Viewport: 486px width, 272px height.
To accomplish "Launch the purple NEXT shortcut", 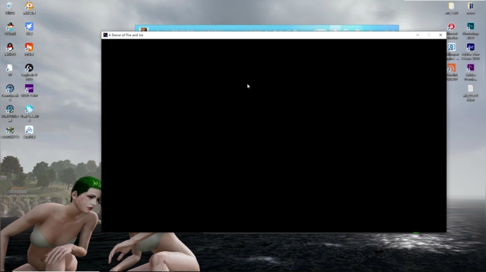I will click(29, 89).
